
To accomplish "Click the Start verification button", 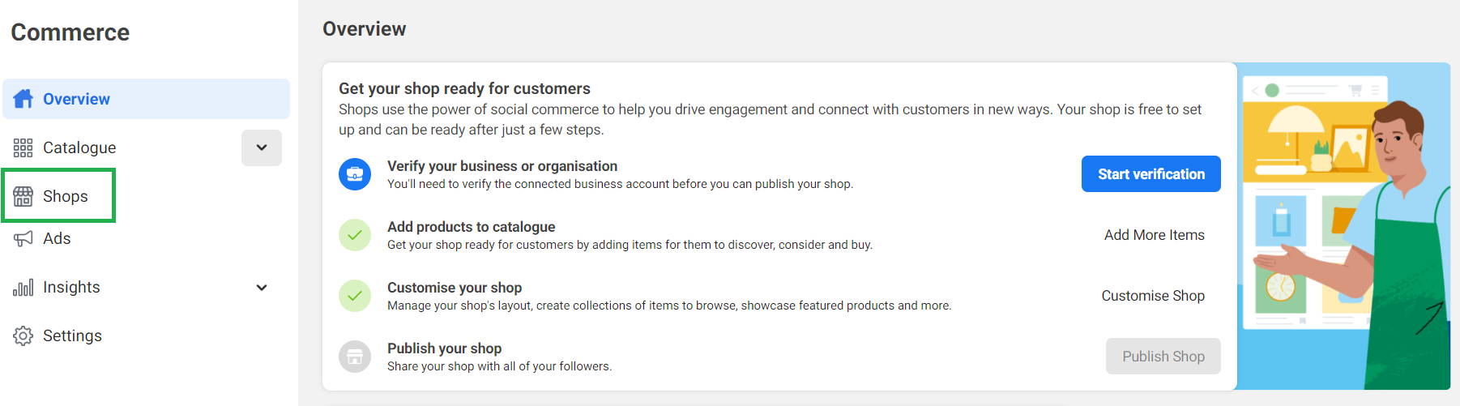I will coord(1151,174).
